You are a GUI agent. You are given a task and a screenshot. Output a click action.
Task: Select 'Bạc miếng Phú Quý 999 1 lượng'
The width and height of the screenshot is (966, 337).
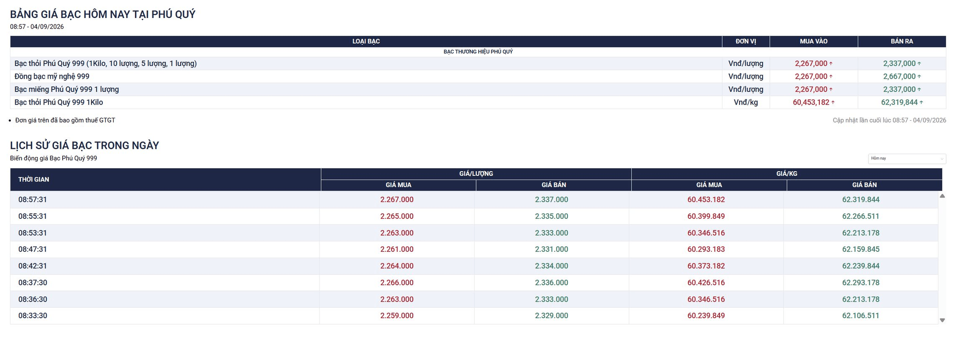coord(67,89)
